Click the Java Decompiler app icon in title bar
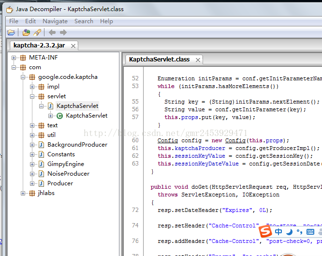Viewport: 322px width, 256px height. [x=10, y=9]
